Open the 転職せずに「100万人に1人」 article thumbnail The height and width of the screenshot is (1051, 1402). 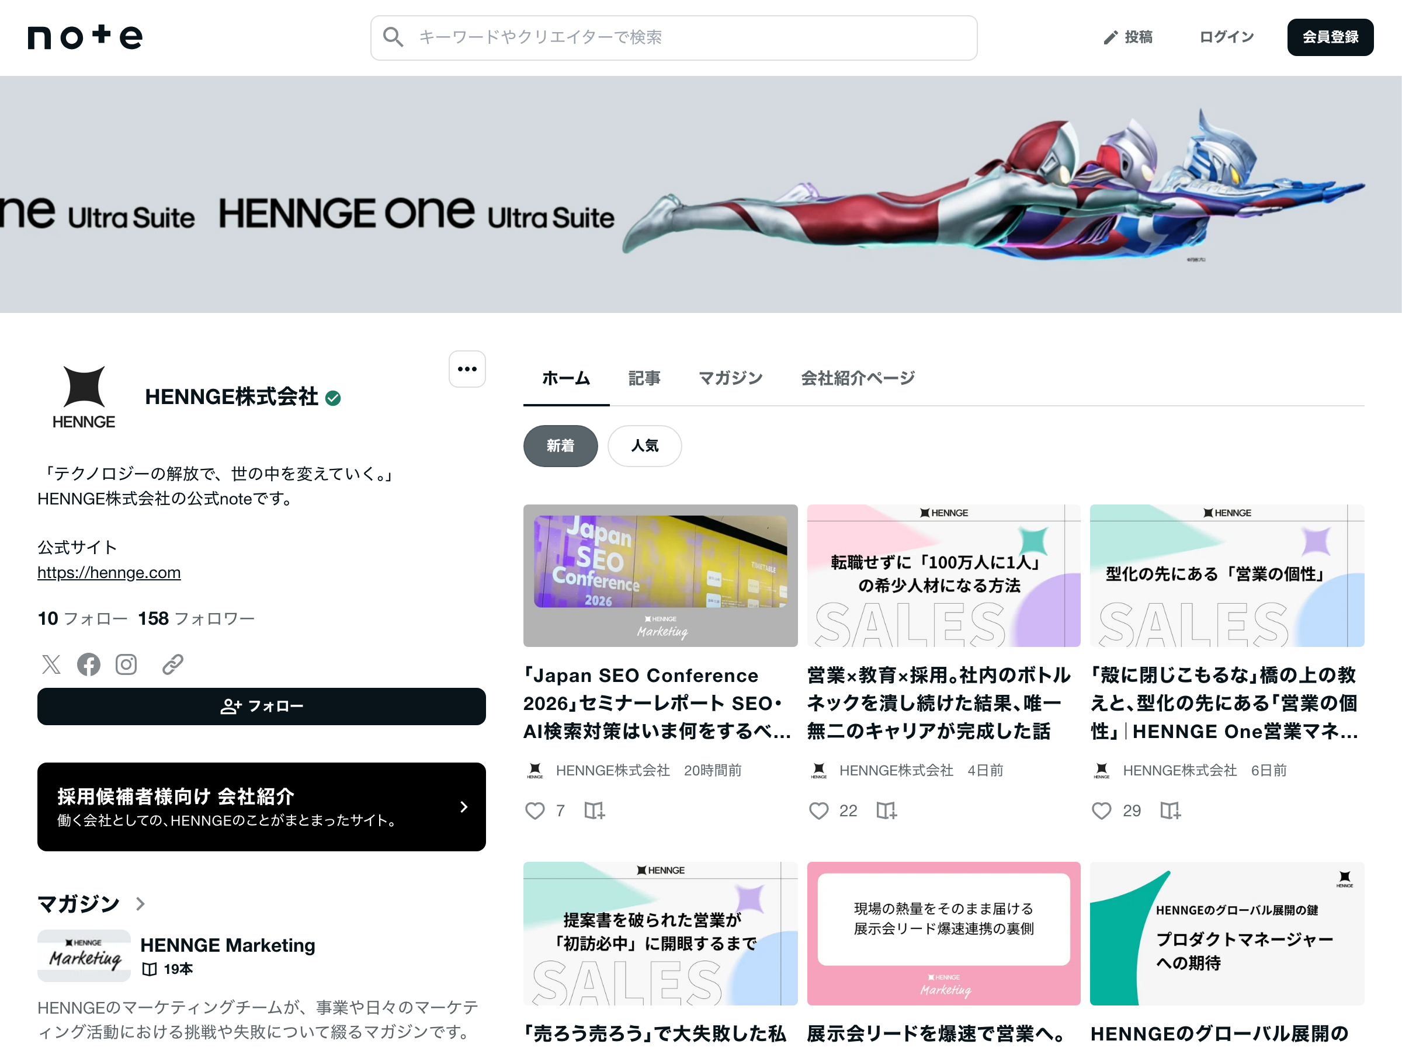click(944, 575)
